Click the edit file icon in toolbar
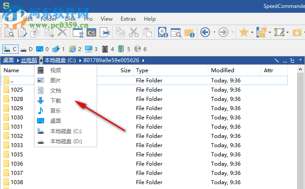Image resolution: width=305 pixels, height=189 pixels. [23, 32]
